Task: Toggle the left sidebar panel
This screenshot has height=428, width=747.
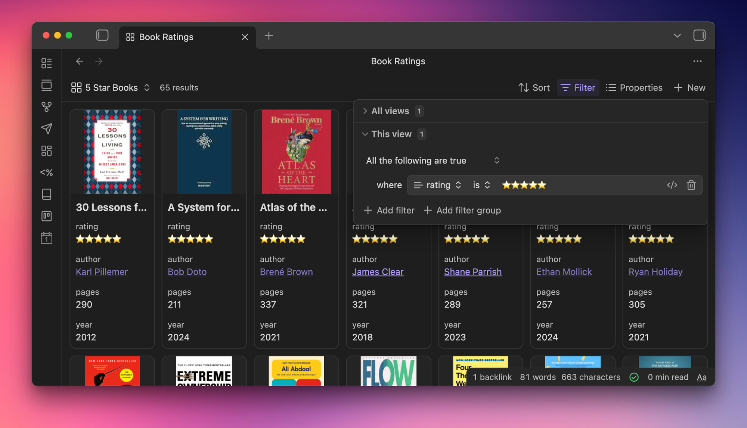Action: point(102,35)
